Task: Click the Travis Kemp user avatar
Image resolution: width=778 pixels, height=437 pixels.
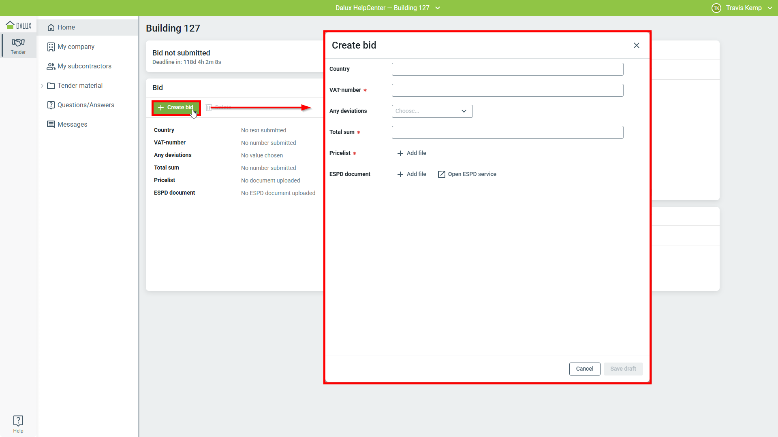Action: tap(716, 8)
